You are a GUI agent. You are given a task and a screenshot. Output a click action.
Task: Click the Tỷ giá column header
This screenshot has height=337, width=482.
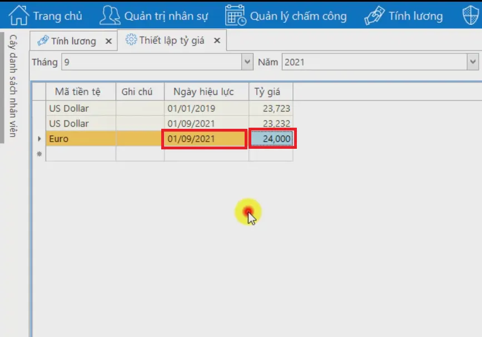pos(271,92)
